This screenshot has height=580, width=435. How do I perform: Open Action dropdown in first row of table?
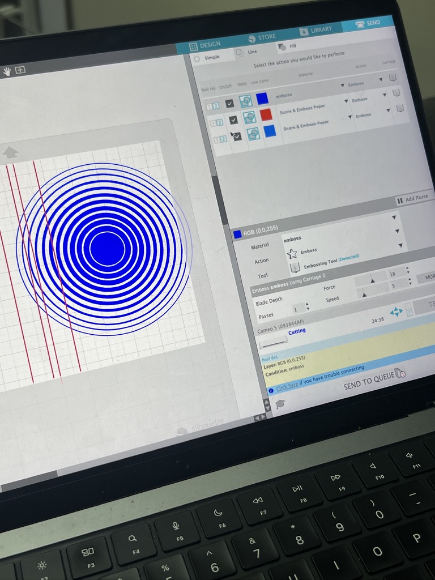pyautogui.click(x=380, y=80)
